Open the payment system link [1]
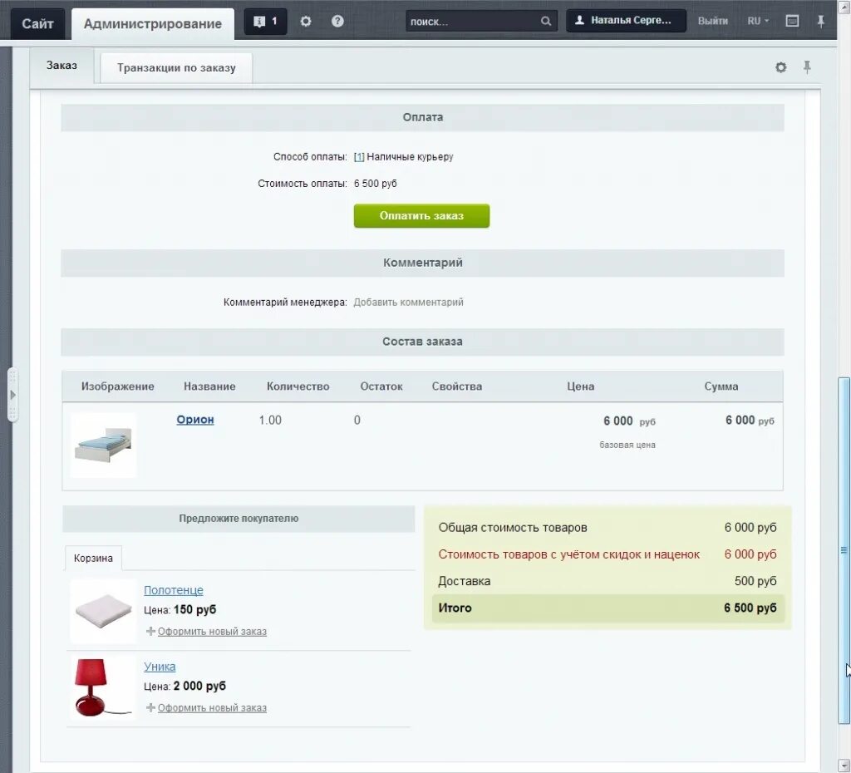 359,157
